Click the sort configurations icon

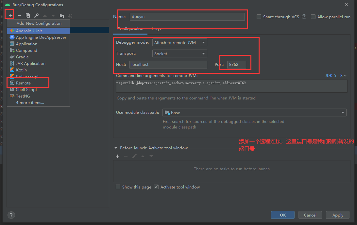point(70,15)
